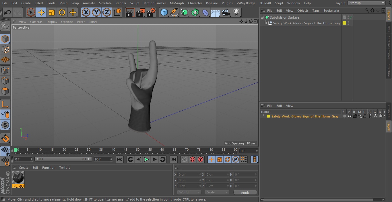This screenshot has width=392, height=202.
Task: Open the viewport Display menu
Action: point(52,22)
